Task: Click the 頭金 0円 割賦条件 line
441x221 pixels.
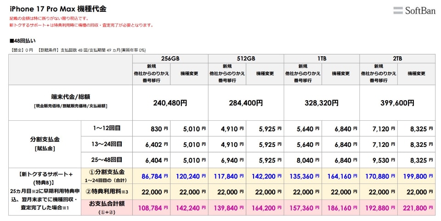Action: click(x=78, y=50)
